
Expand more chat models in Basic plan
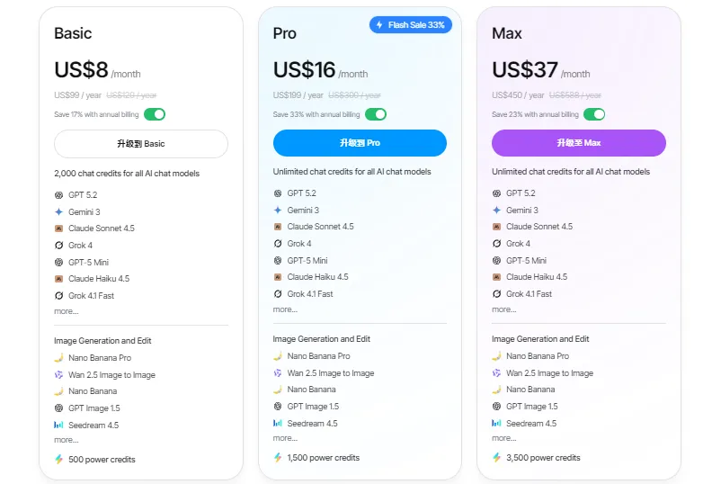66,311
